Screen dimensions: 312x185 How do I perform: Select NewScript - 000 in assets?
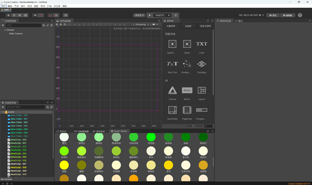[18, 140]
